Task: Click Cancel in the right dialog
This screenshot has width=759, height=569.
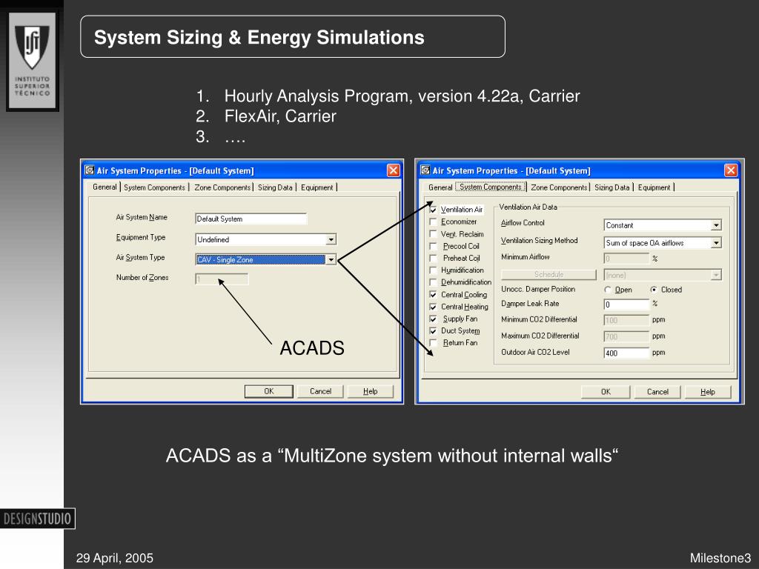Action: [x=657, y=391]
